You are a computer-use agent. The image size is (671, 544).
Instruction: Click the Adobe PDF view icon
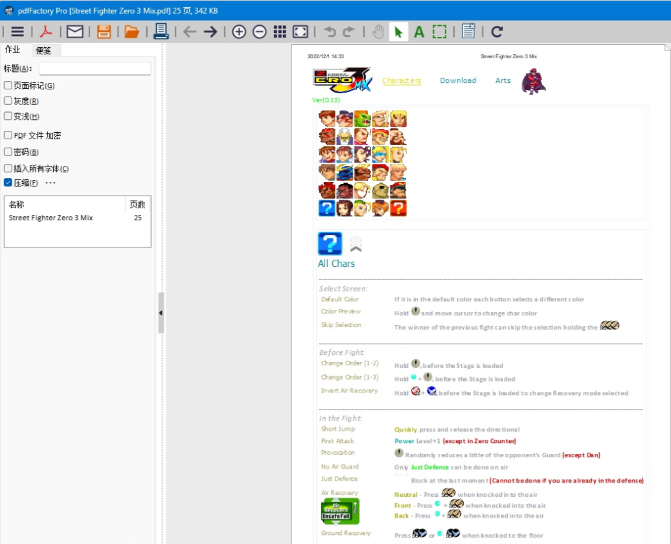[46, 32]
